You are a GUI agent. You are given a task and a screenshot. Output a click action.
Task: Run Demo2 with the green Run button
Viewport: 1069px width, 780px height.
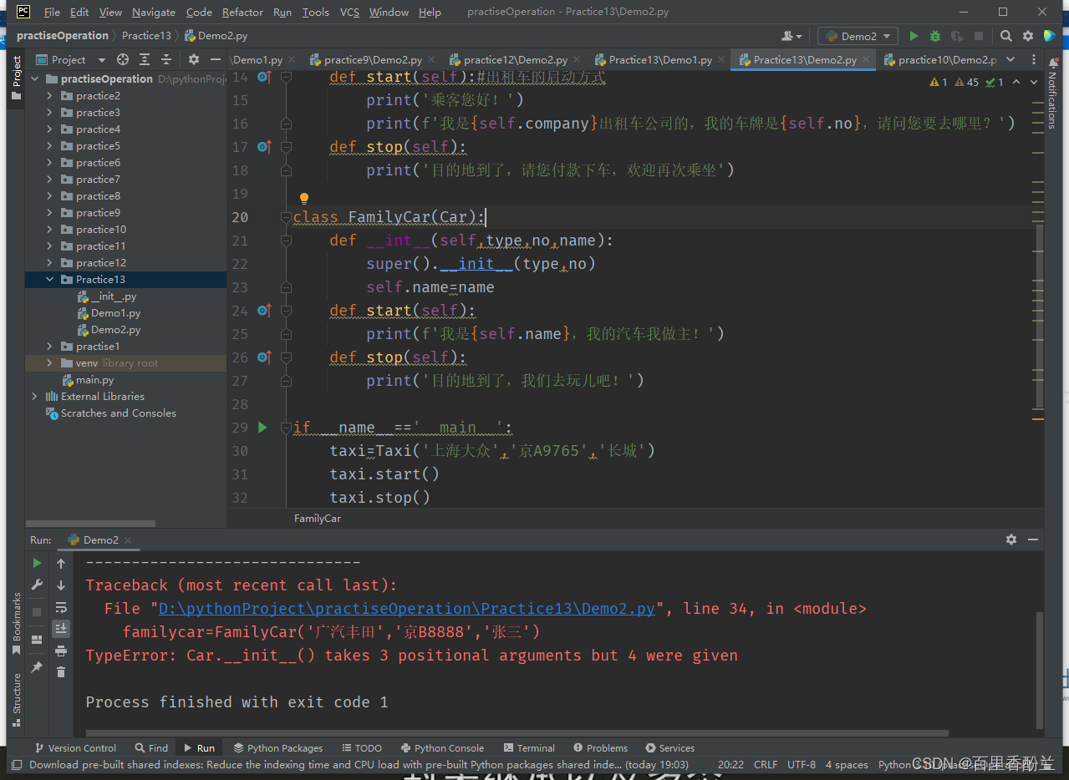pyautogui.click(x=914, y=36)
